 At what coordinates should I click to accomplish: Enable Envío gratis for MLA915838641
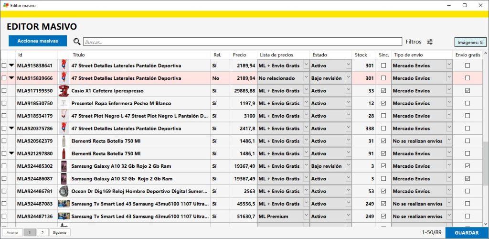[x=467, y=66]
